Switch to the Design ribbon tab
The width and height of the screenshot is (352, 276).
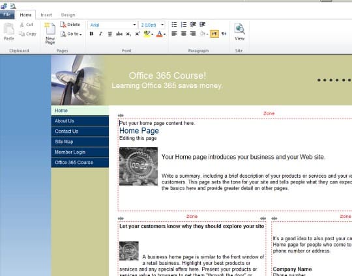(x=68, y=15)
